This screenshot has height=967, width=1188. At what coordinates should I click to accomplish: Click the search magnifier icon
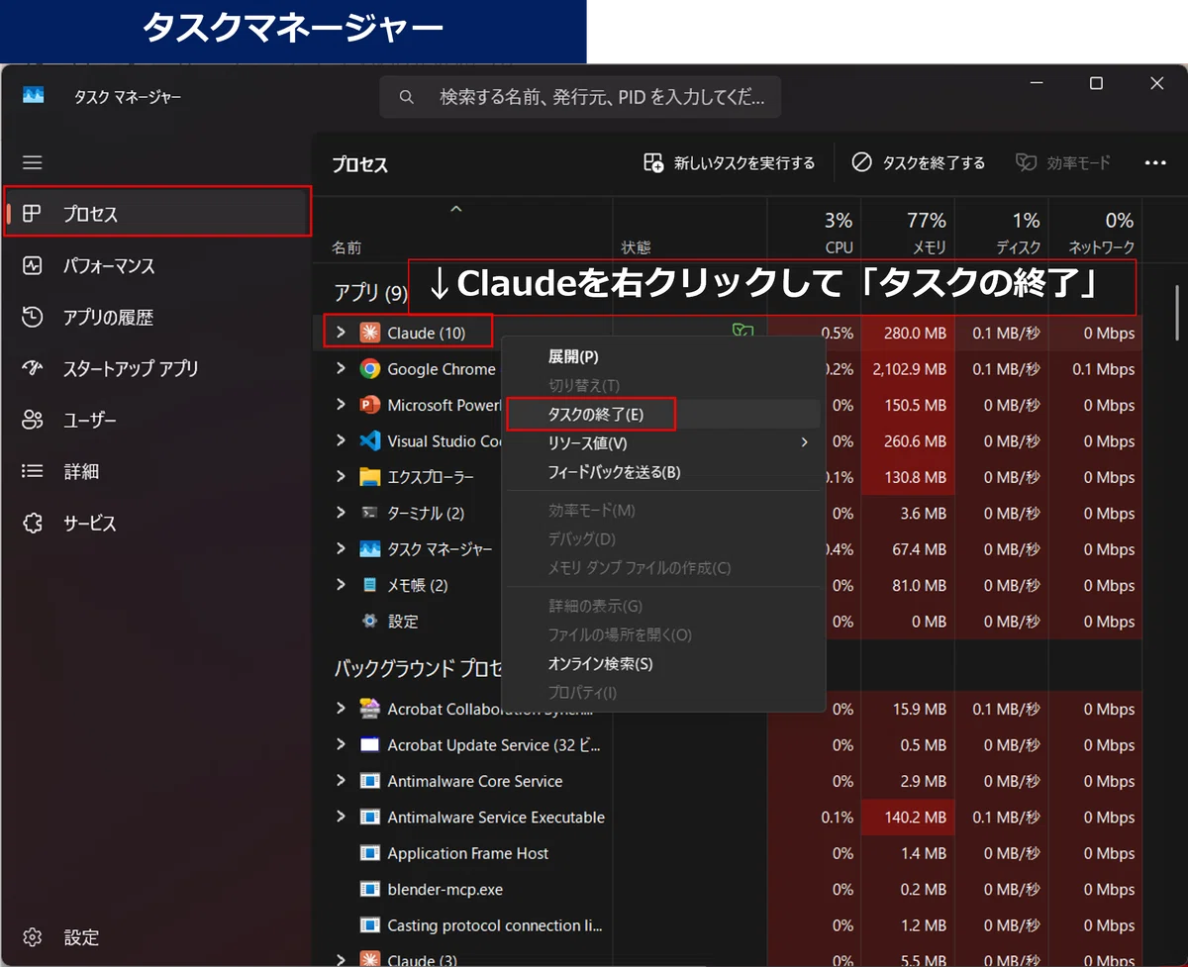406,97
